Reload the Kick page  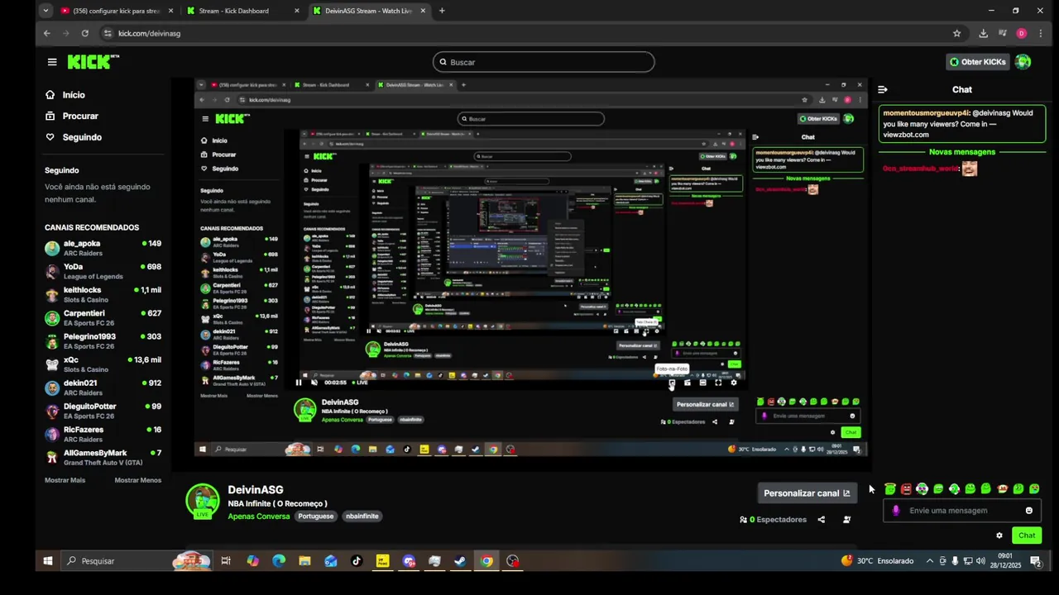[x=84, y=33]
